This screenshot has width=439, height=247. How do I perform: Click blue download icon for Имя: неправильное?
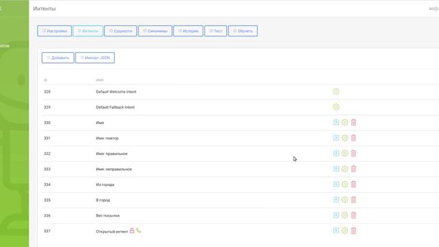click(x=336, y=168)
